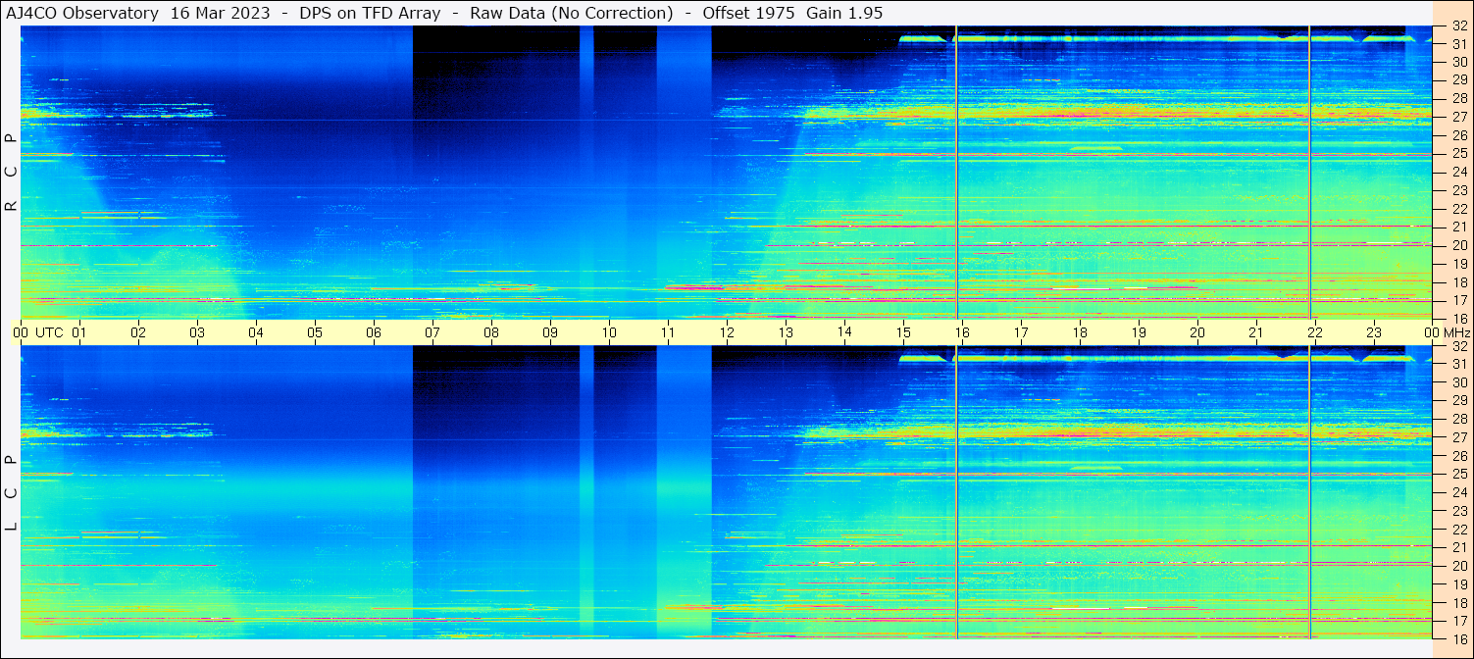Select hour tick '04' on time axis
The width and height of the screenshot is (1474, 659).
[x=256, y=332]
